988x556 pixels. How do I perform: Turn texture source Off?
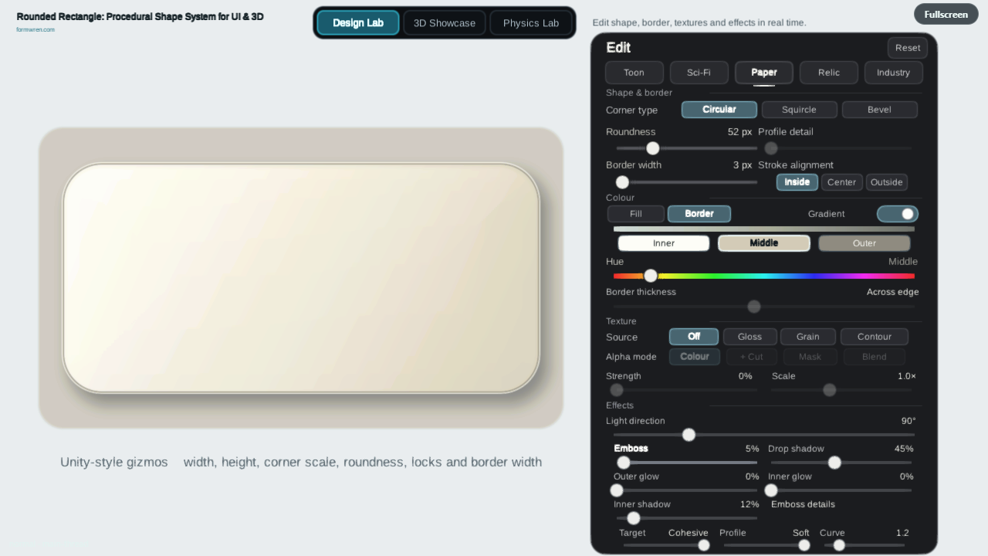(694, 337)
